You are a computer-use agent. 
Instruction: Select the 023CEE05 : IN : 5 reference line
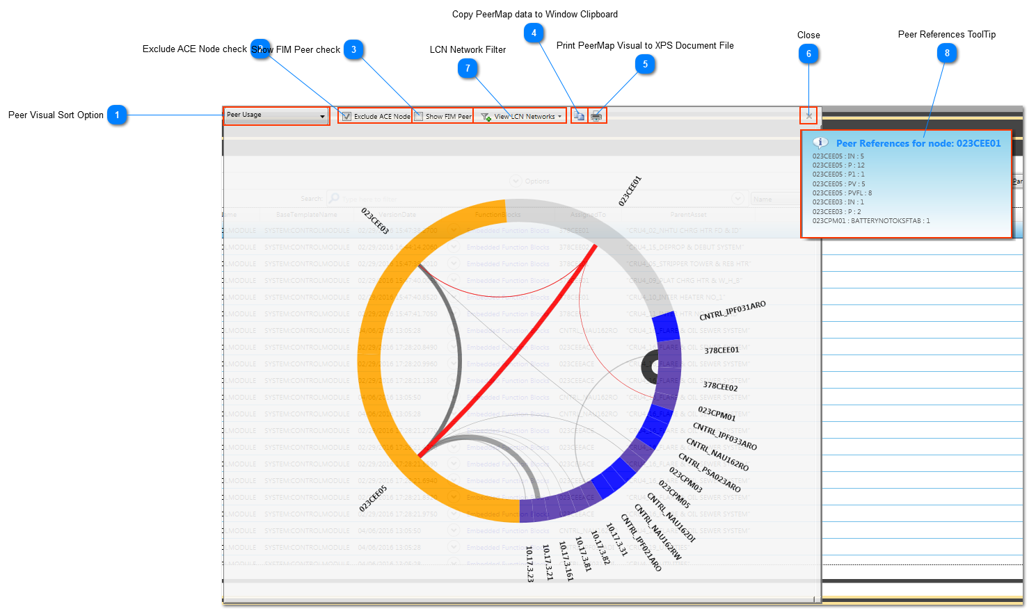838,156
